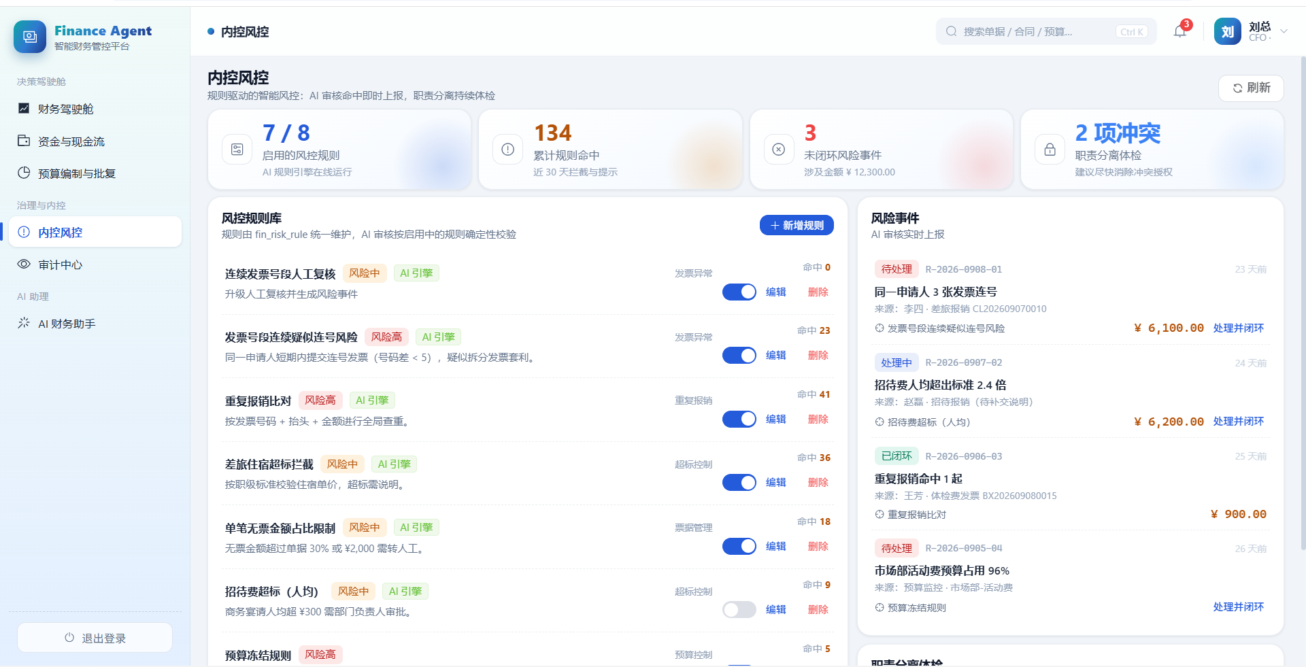Click 处理并闭环 for event R-2026-0908-01

[x=1238, y=328]
